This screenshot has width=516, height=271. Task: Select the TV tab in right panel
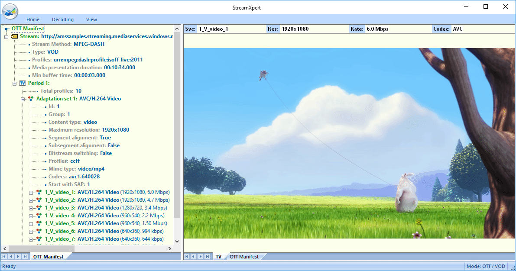click(218, 257)
